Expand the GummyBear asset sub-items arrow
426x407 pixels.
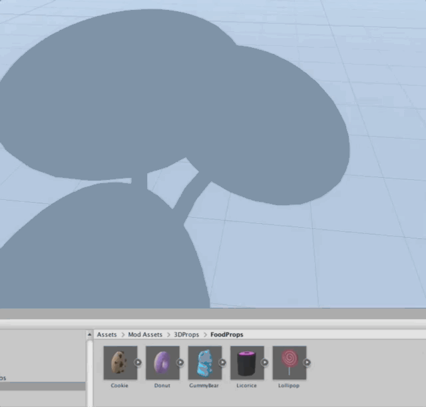point(223,362)
